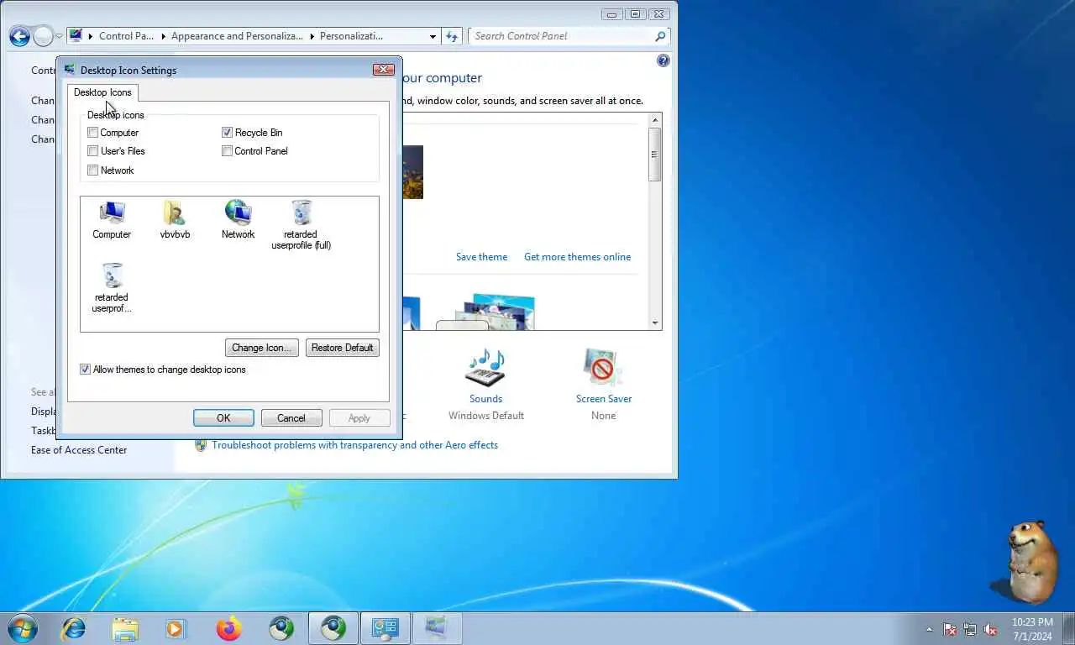This screenshot has height=645, width=1075.
Task: Click the Save theme link
Action: point(481,257)
